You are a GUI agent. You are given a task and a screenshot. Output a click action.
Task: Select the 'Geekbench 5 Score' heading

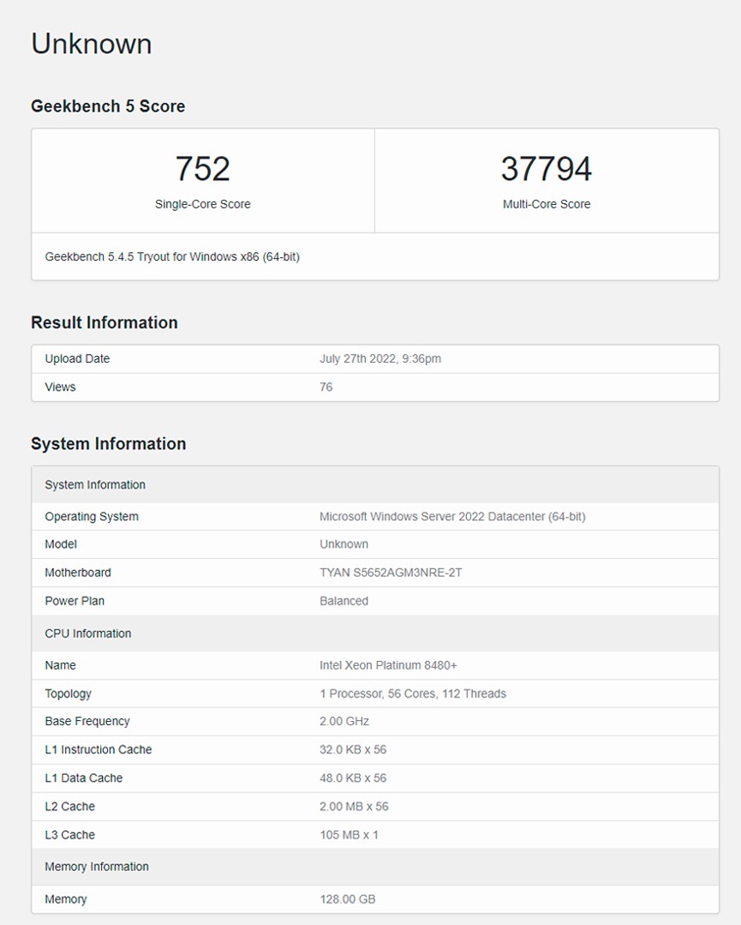point(108,106)
